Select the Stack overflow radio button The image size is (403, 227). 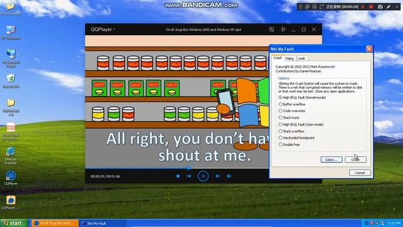coord(280,131)
